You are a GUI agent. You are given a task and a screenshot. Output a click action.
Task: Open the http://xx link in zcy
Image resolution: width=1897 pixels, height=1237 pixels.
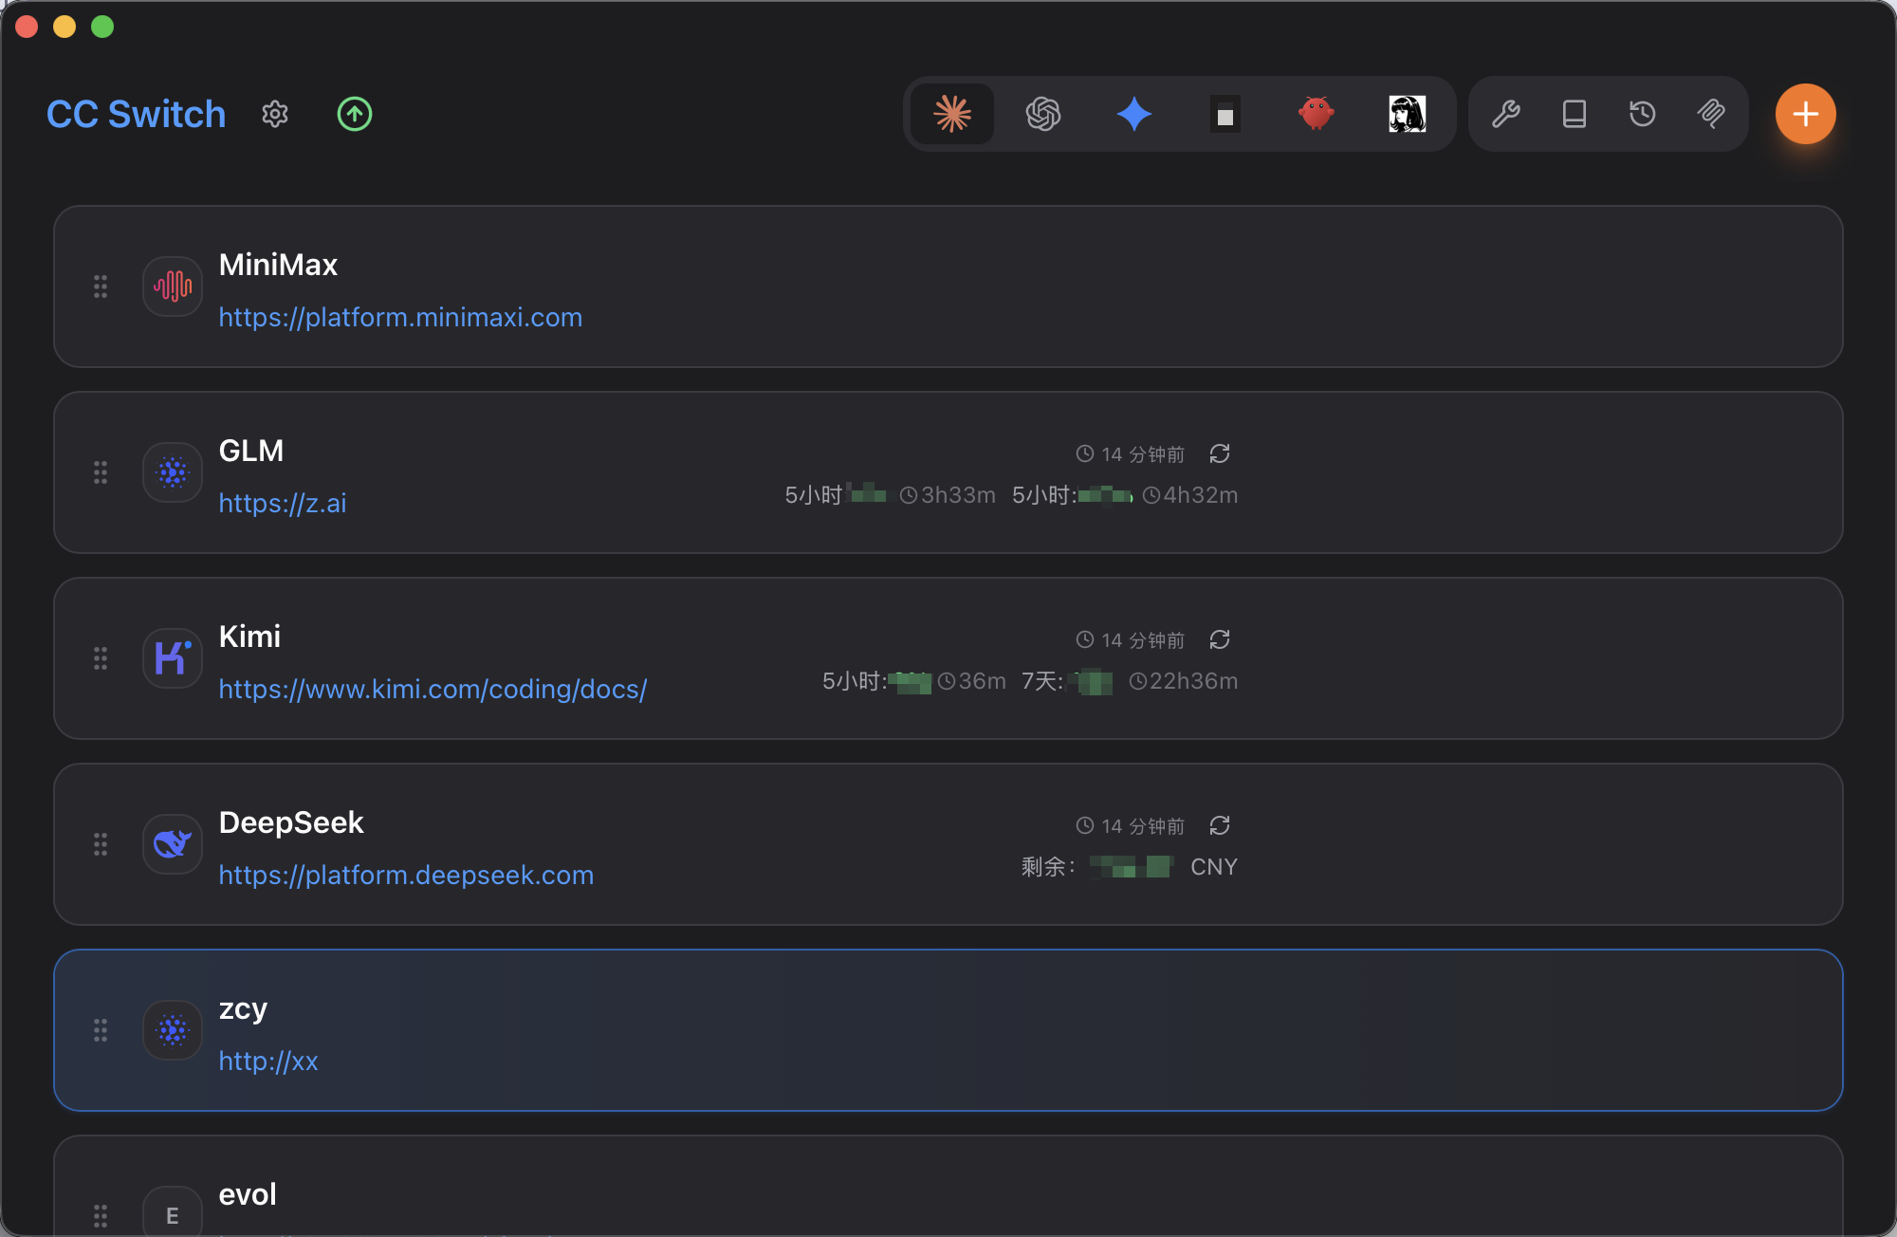click(x=268, y=1061)
